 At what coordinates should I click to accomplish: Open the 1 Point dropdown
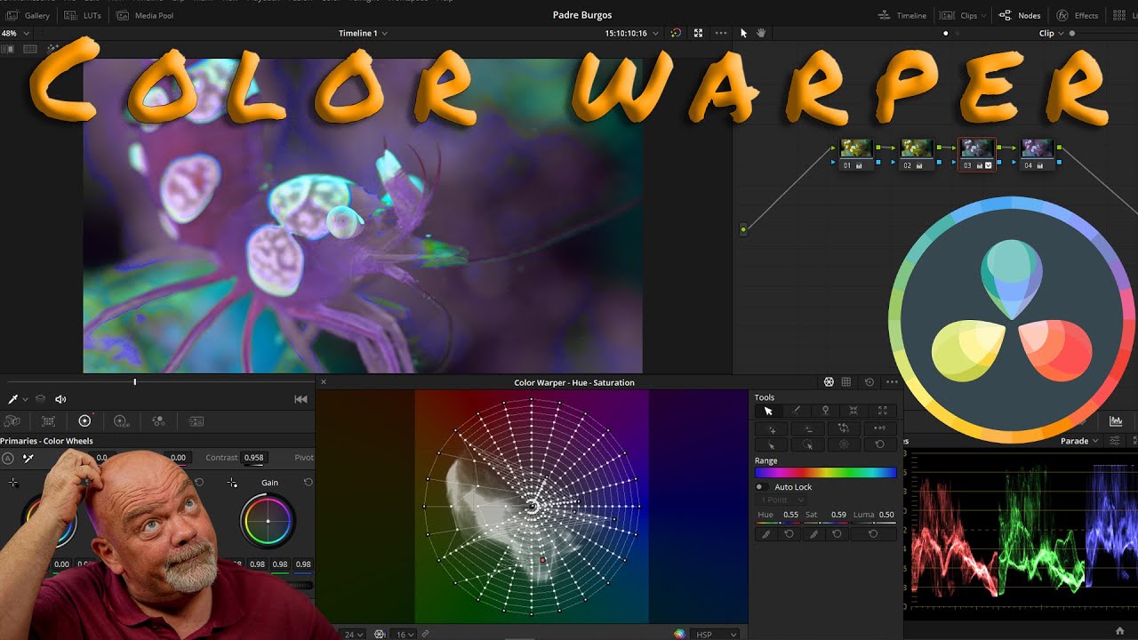click(780, 500)
